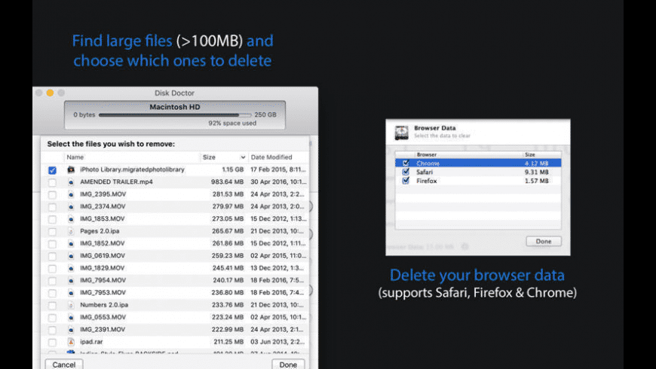The height and width of the screenshot is (369, 656).
Task: Click Done in Disk Doctor window
Action: click(x=288, y=364)
